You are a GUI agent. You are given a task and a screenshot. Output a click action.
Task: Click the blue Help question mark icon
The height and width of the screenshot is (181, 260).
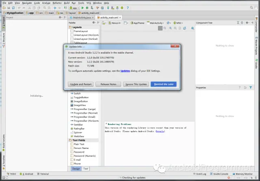[128, 8]
